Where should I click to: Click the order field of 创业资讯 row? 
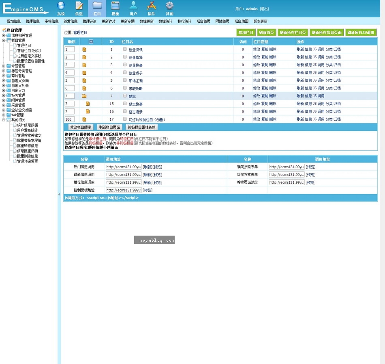coord(69,50)
